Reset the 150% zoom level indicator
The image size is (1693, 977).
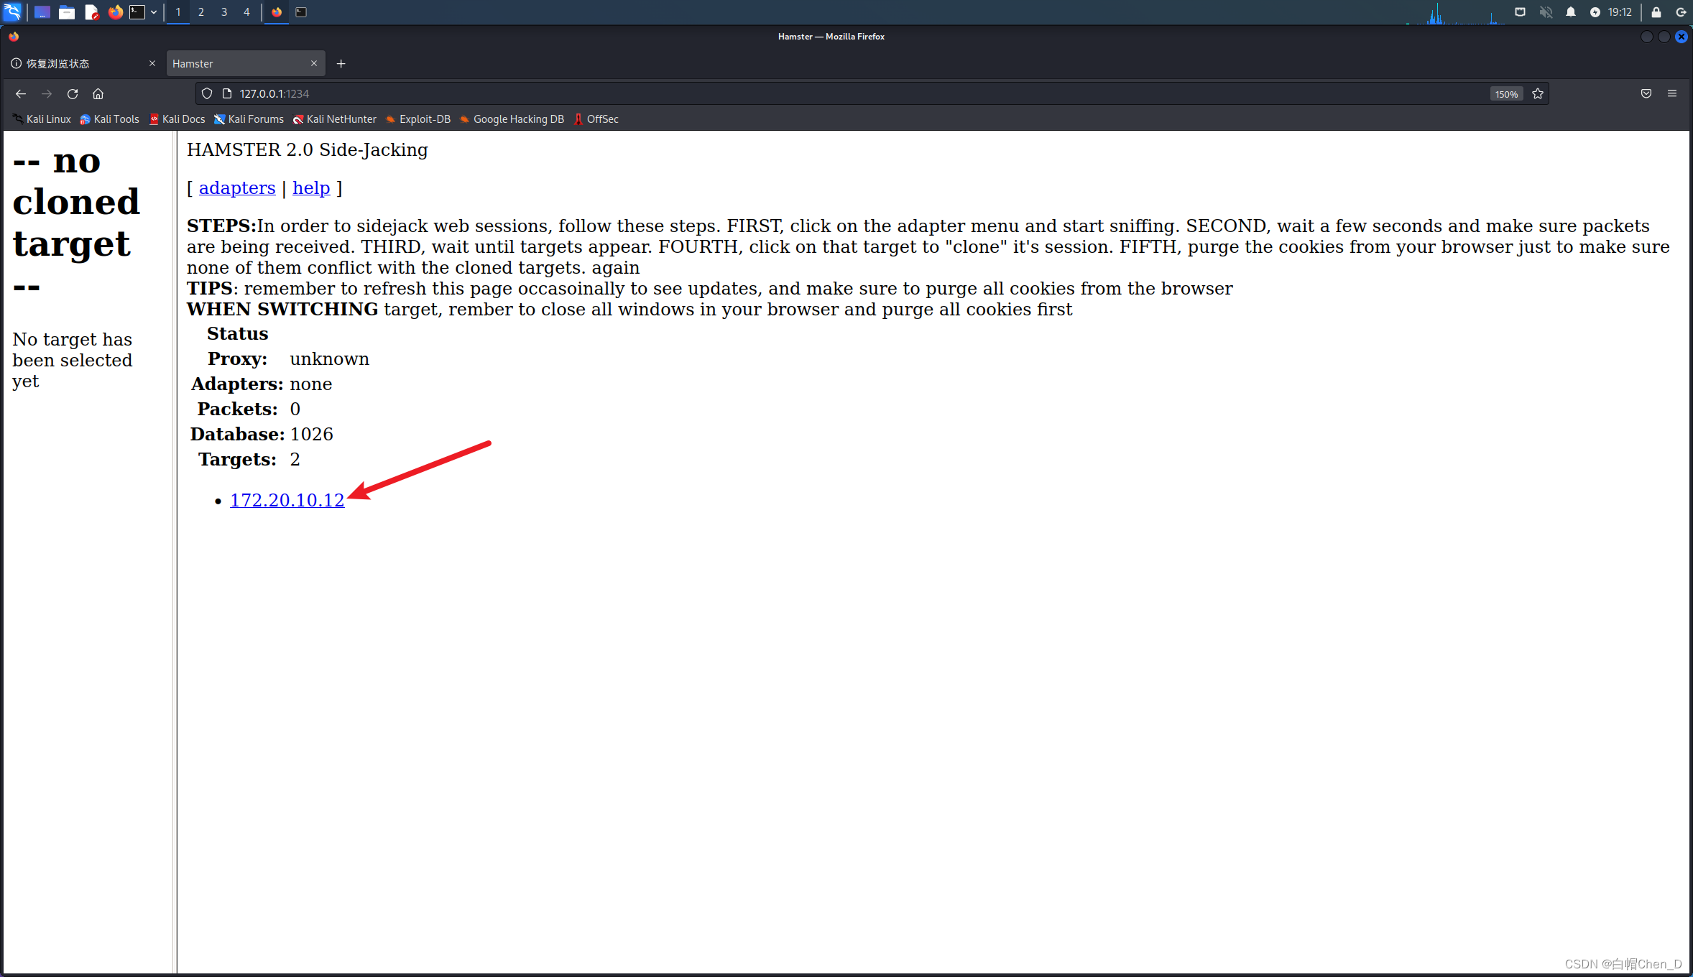click(x=1506, y=94)
